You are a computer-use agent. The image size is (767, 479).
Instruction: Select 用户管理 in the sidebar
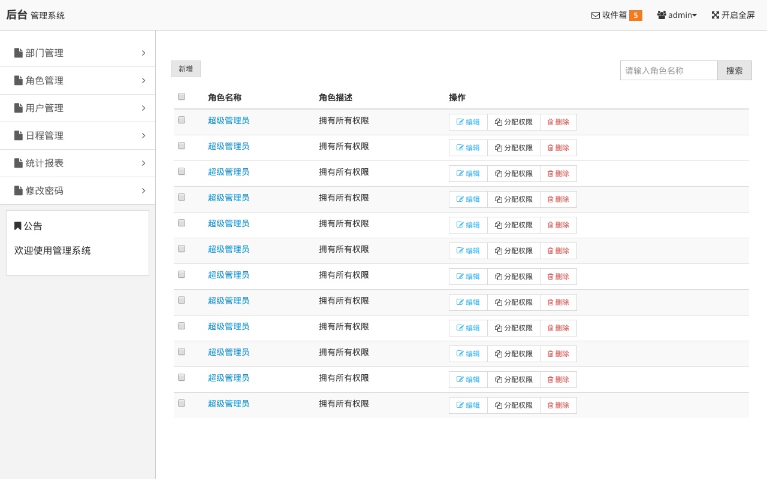point(77,108)
